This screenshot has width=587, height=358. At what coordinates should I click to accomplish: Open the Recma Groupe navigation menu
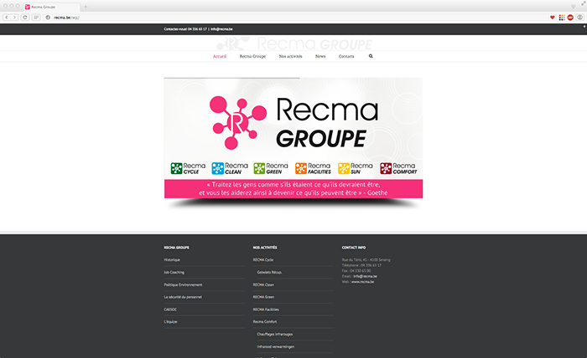click(x=251, y=56)
